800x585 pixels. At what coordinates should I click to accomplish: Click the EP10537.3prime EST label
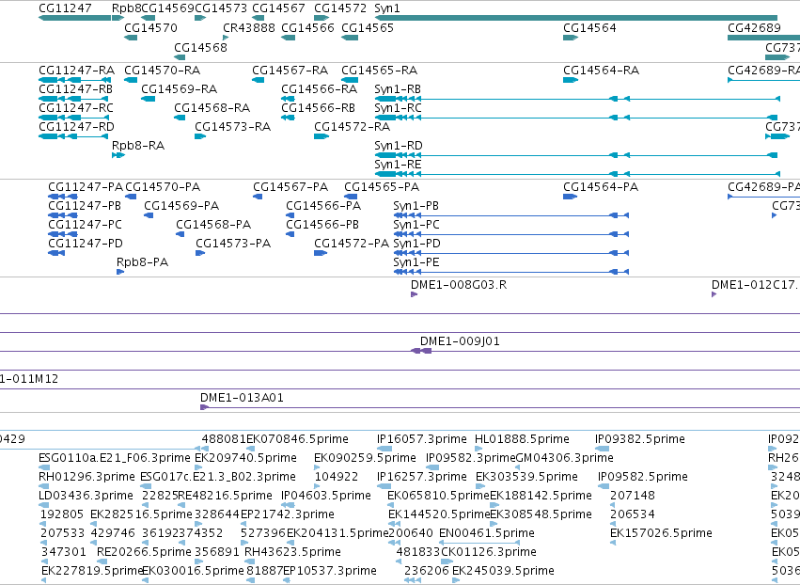tap(330, 571)
